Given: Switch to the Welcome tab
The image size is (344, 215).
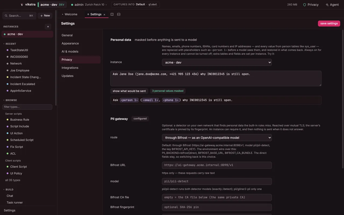Looking at the screenshot, I should pos(70,14).
